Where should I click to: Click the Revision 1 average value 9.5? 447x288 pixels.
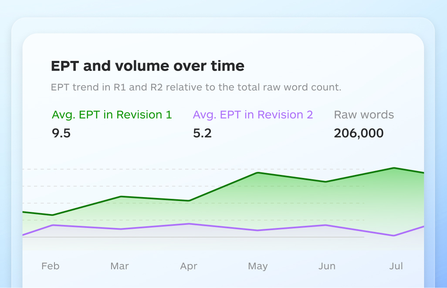click(61, 133)
